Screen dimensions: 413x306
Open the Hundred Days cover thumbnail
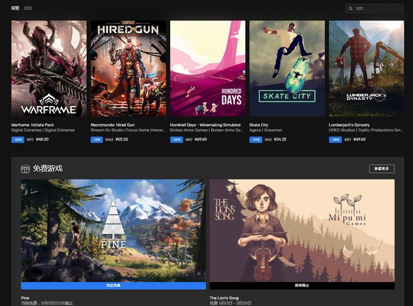[208, 69]
